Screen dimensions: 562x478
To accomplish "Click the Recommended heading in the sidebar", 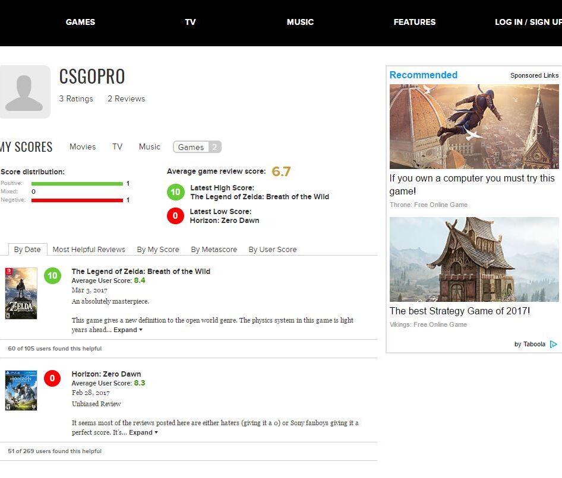I will (424, 75).
